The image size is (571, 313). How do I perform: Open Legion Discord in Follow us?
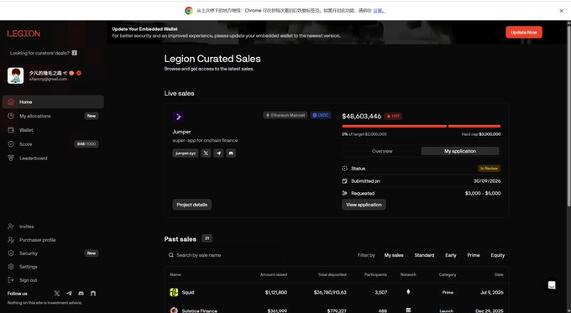pyautogui.click(x=81, y=294)
